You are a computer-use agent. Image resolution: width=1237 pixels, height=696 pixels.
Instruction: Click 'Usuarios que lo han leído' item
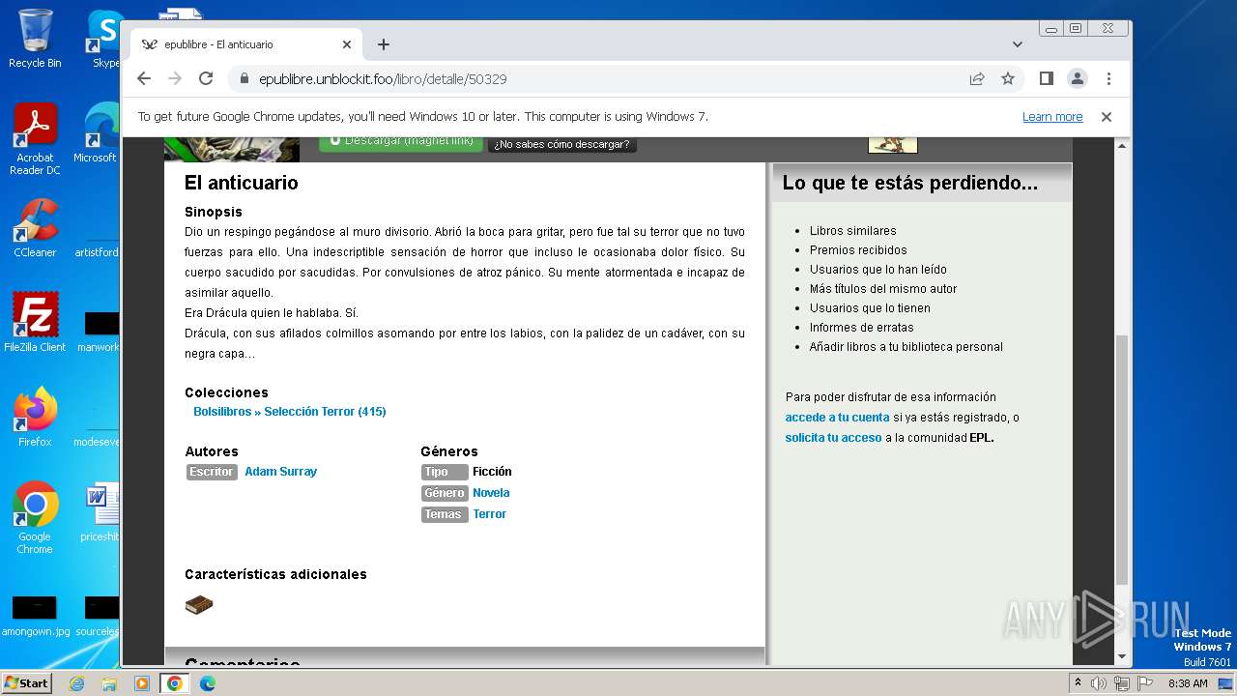tap(878, 270)
